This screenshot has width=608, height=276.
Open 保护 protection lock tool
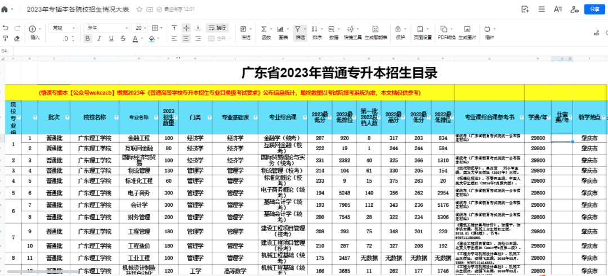click(400, 33)
